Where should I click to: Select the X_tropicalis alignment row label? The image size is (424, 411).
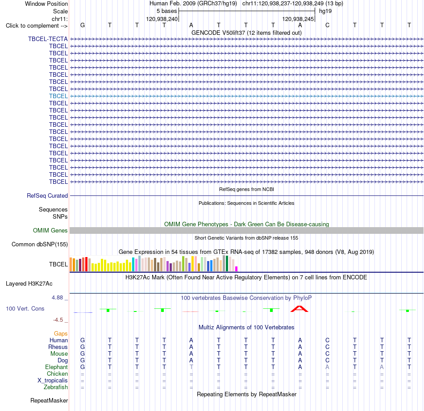tap(53, 381)
